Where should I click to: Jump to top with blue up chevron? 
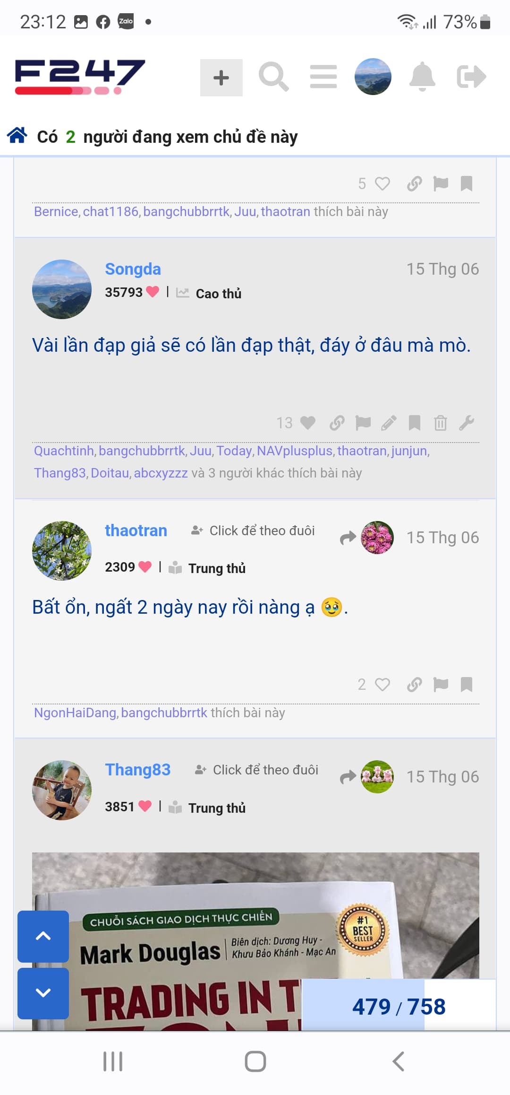click(43, 936)
